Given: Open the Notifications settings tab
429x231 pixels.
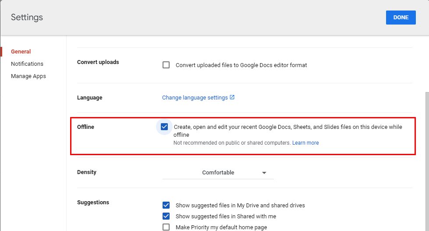Looking at the screenshot, I should point(27,64).
